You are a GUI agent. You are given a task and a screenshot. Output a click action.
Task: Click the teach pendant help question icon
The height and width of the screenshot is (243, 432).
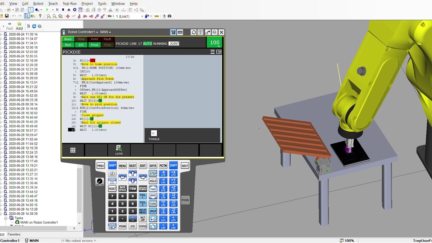215,32
